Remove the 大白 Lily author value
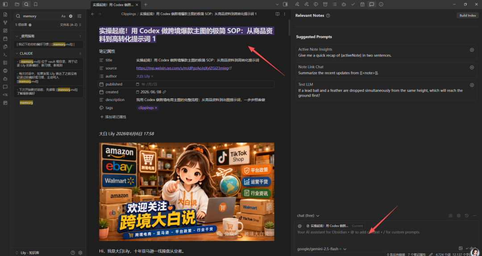 tap(152, 76)
